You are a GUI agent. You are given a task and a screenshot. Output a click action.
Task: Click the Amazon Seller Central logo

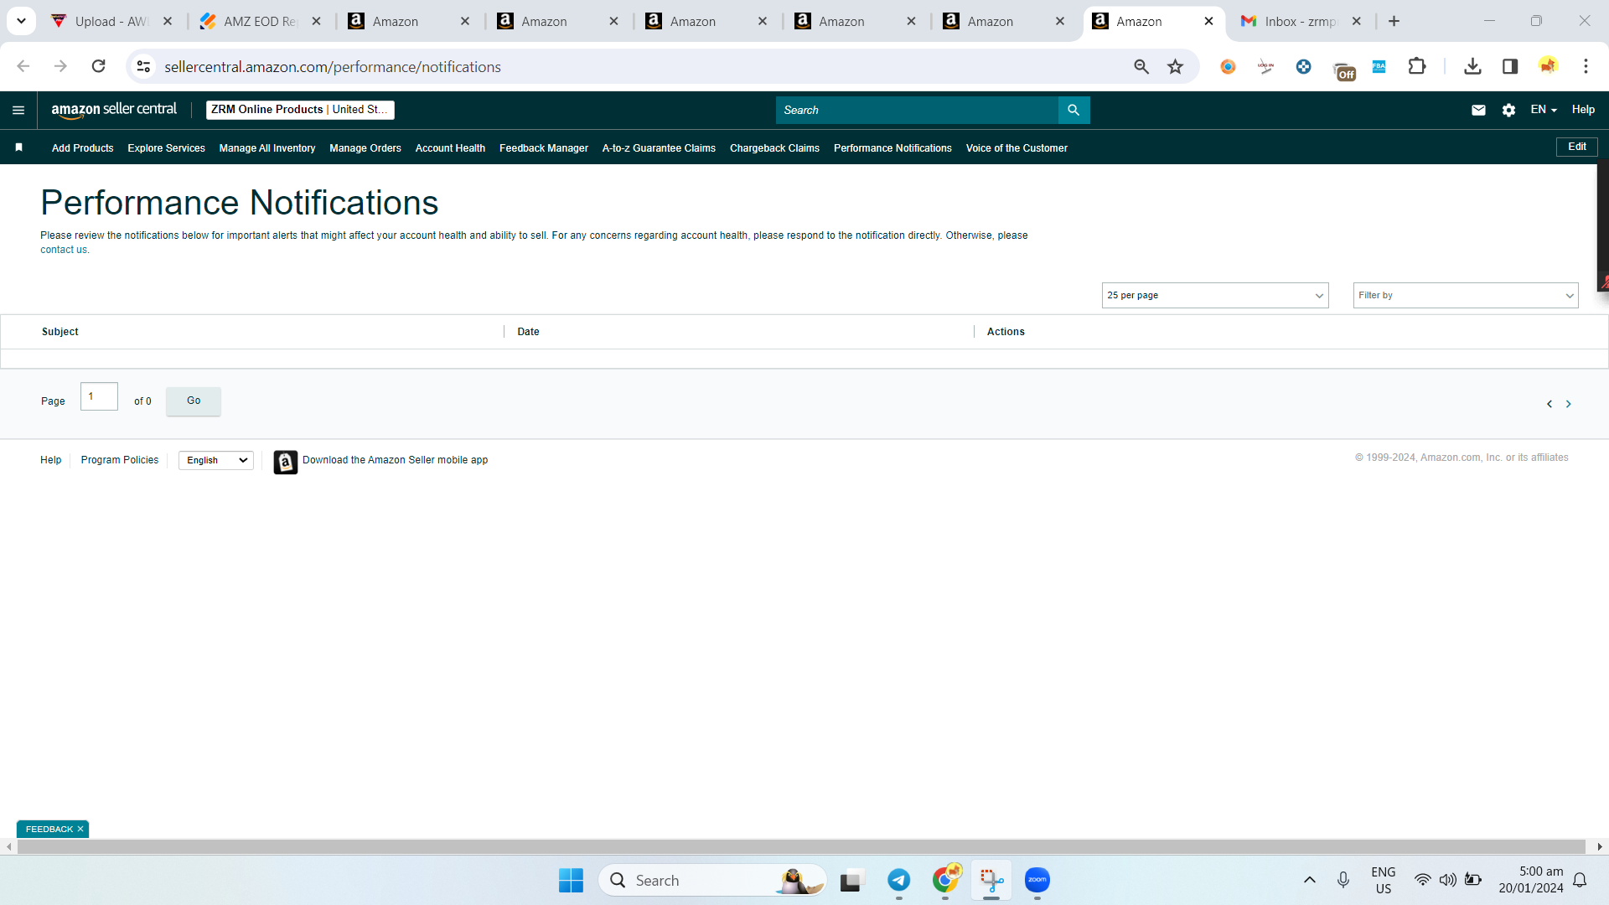coord(114,110)
